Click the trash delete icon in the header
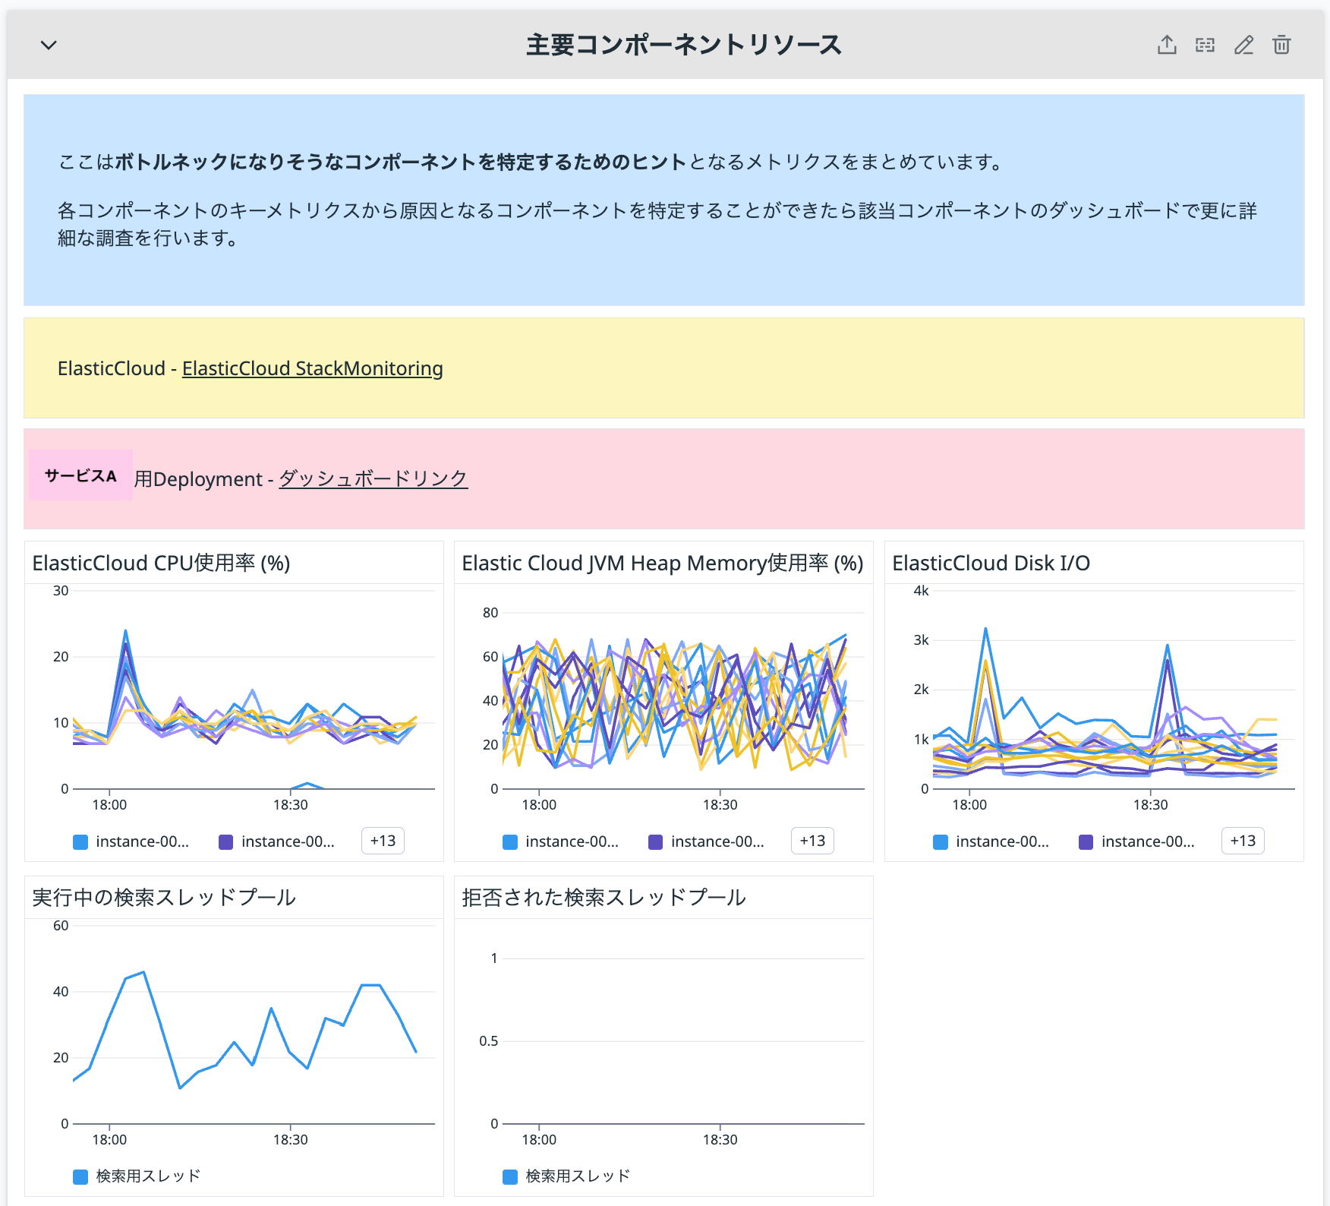Image resolution: width=1330 pixels, height=1206 pixels. (1281, 45)
